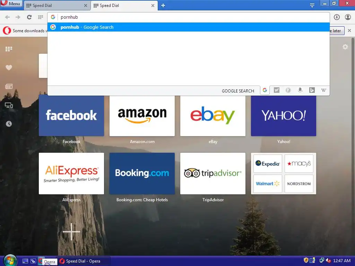Select Bing as search engine
Image resolution: width=355 pixels, height=266 pixels.
coord(312,90)
